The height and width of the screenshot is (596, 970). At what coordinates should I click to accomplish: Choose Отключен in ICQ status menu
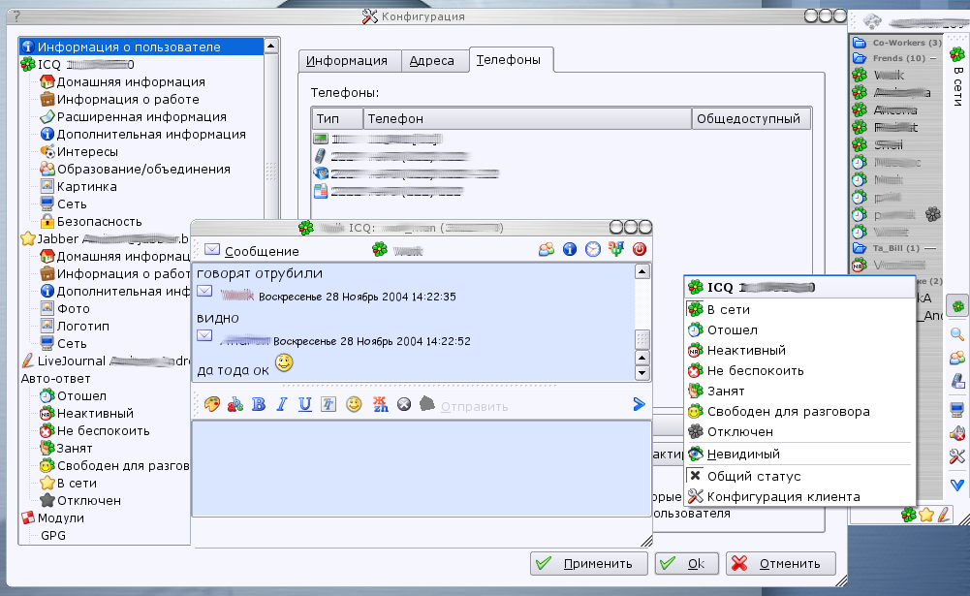[799, 432]
